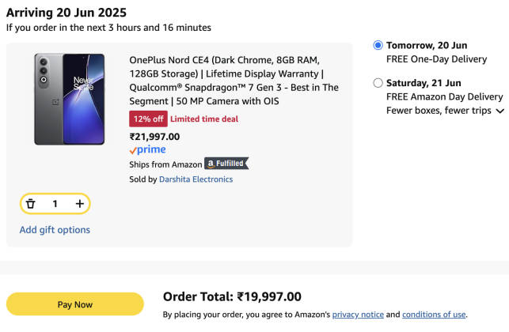
Task: Increase quantity with the plus icon
Action: pos(79,204)
